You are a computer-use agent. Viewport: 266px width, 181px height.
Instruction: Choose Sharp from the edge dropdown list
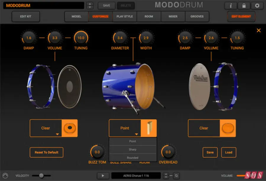(x=132, y=150)
